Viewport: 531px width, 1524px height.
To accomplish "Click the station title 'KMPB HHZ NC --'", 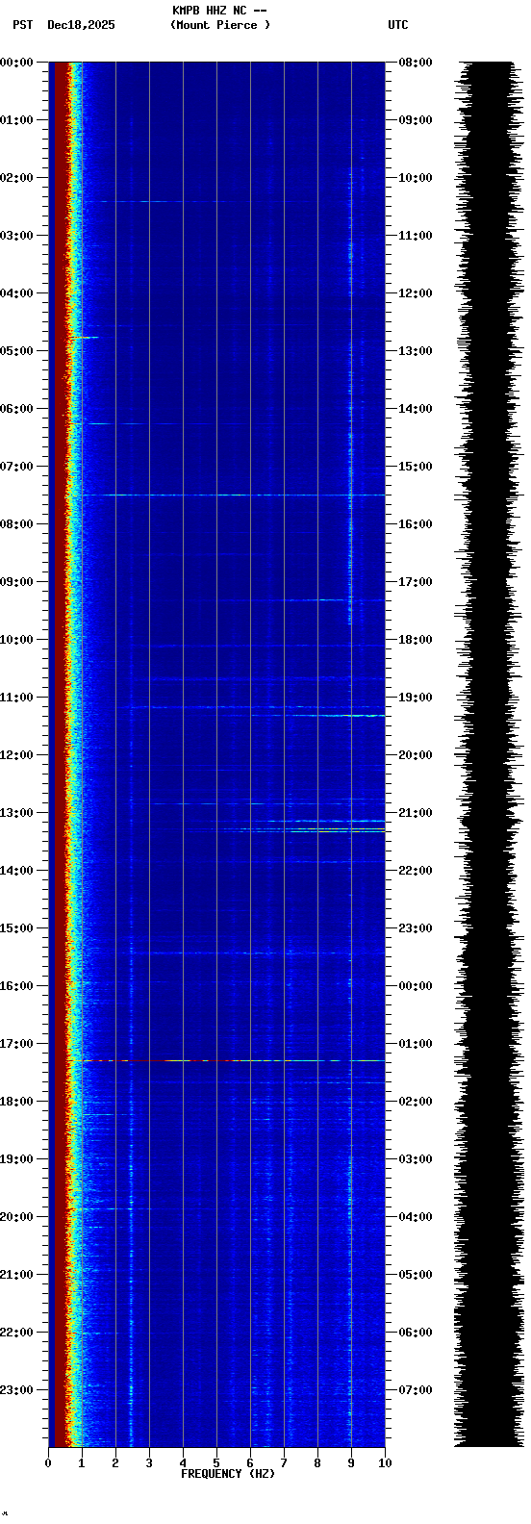I will pyautogui.click(x=219, y=11).
